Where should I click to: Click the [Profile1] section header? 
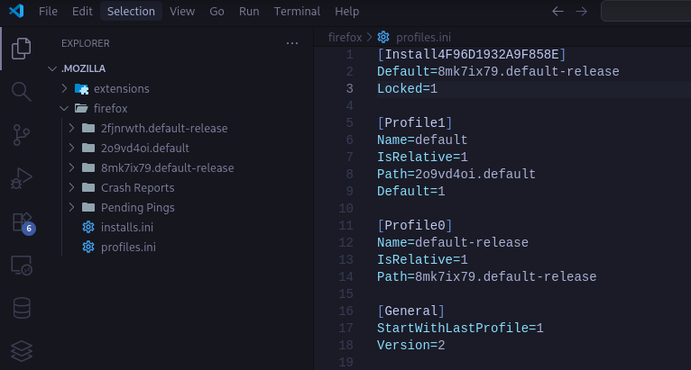415,122
